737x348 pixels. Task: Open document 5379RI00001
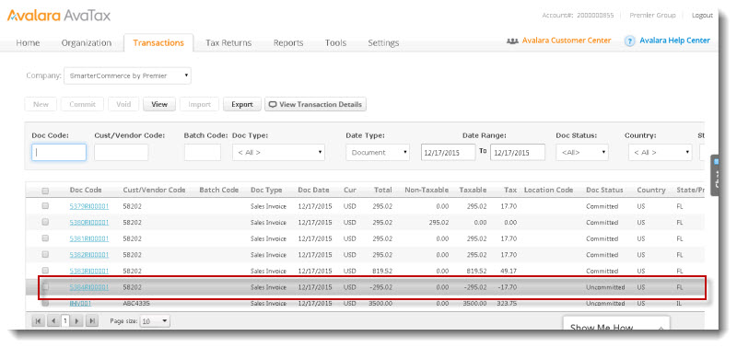88,206
